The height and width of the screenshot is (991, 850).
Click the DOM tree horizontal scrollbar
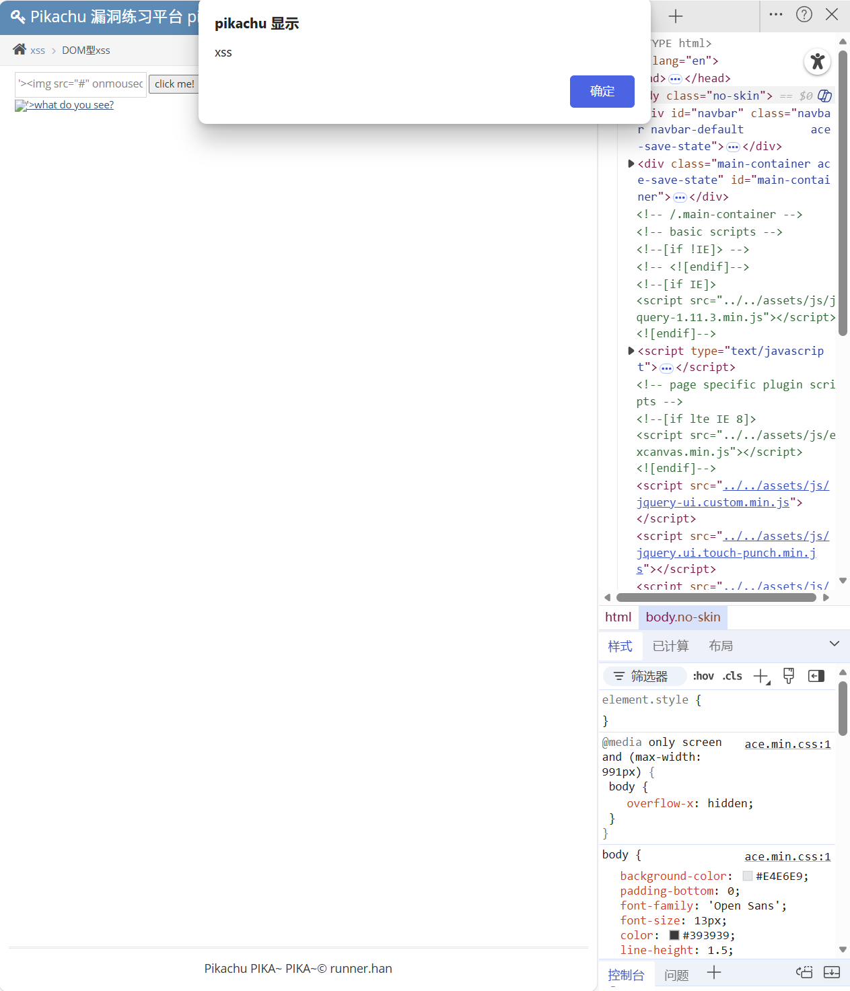pyautogui.click(x=716, y=597)
